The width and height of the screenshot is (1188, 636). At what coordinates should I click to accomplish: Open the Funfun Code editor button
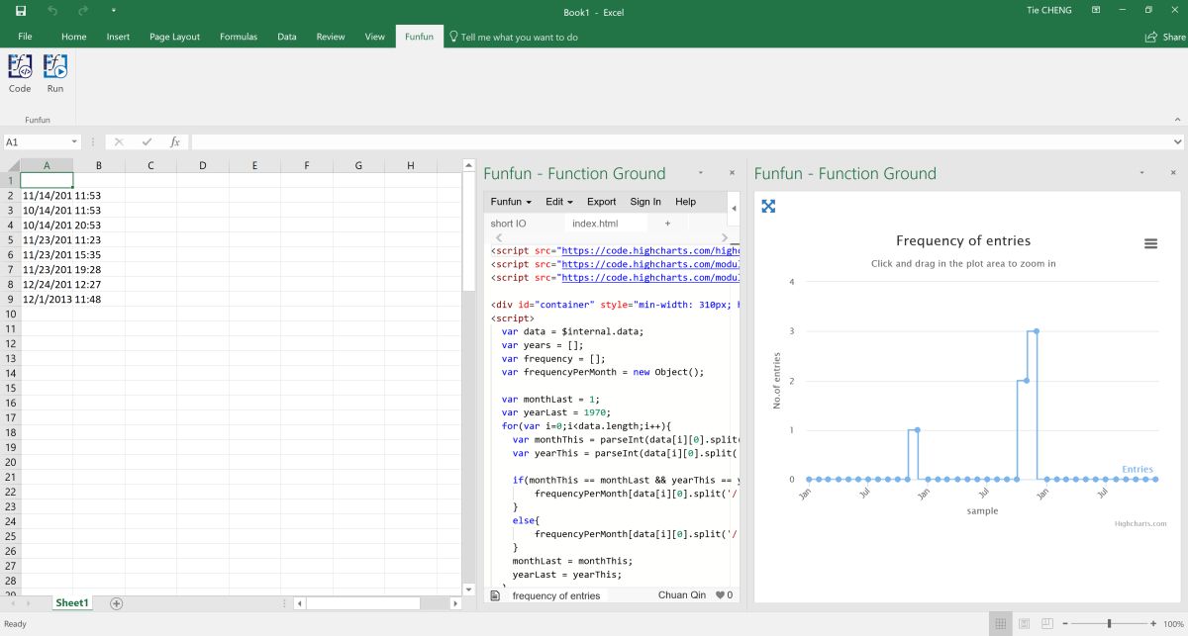pyautogui.click(x=20, y=74)
